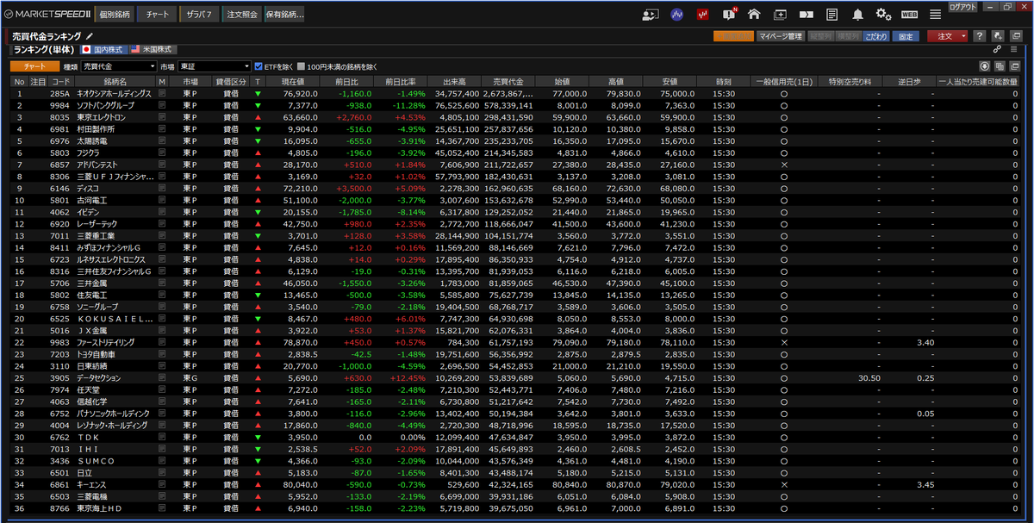Open the alert bell icon
Image resolution: width=1034 pixels, height=523 pixels.
tap(857, 14)
